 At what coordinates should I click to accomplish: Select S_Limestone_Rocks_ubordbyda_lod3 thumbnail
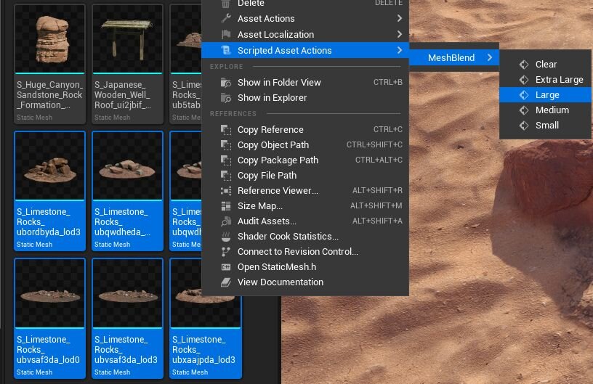49,166
